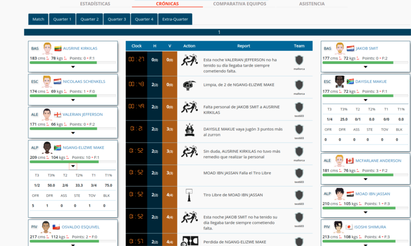Click the three-pointer basket icon at 01:21

190,130
